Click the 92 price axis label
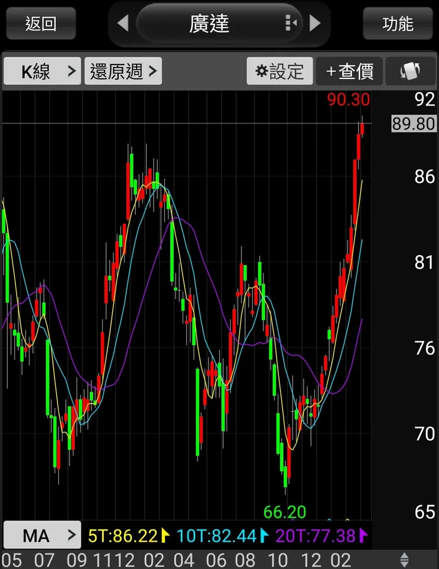439x569 pixels. point(425,100)
